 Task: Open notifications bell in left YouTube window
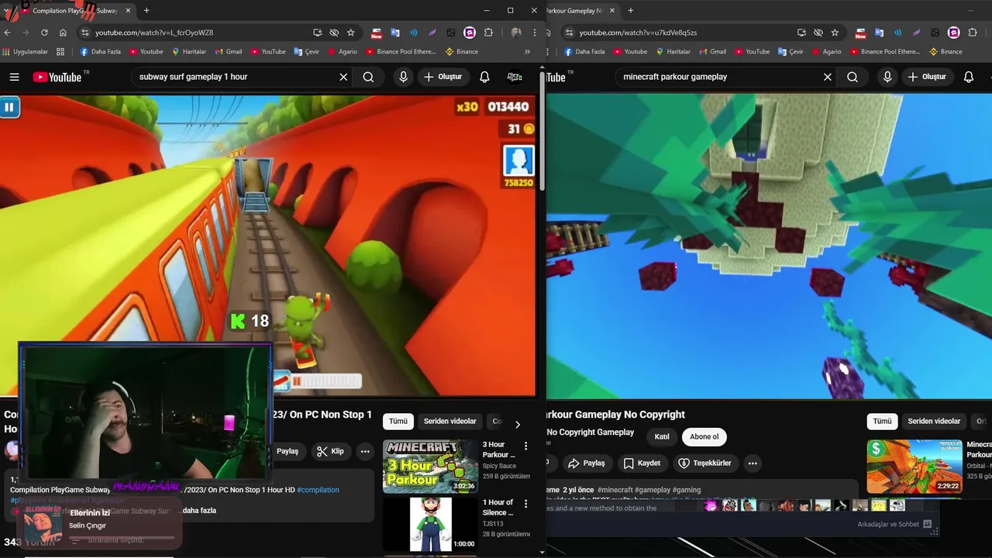(x=484, y=77)
